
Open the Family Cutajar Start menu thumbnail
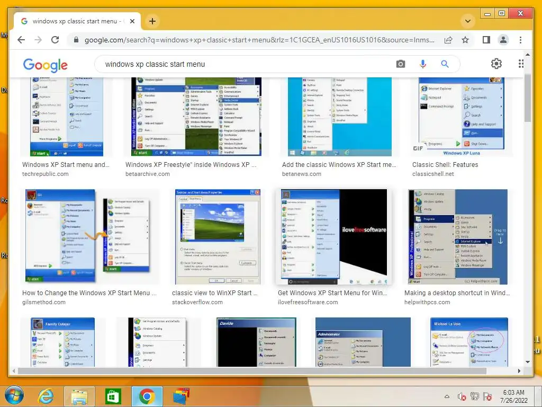pos(62,342)
